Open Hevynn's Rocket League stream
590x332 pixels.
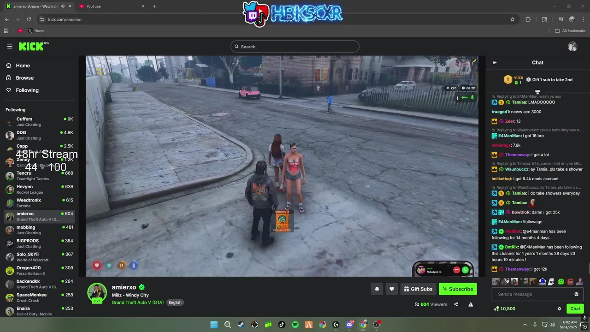(x=39, y=189)
